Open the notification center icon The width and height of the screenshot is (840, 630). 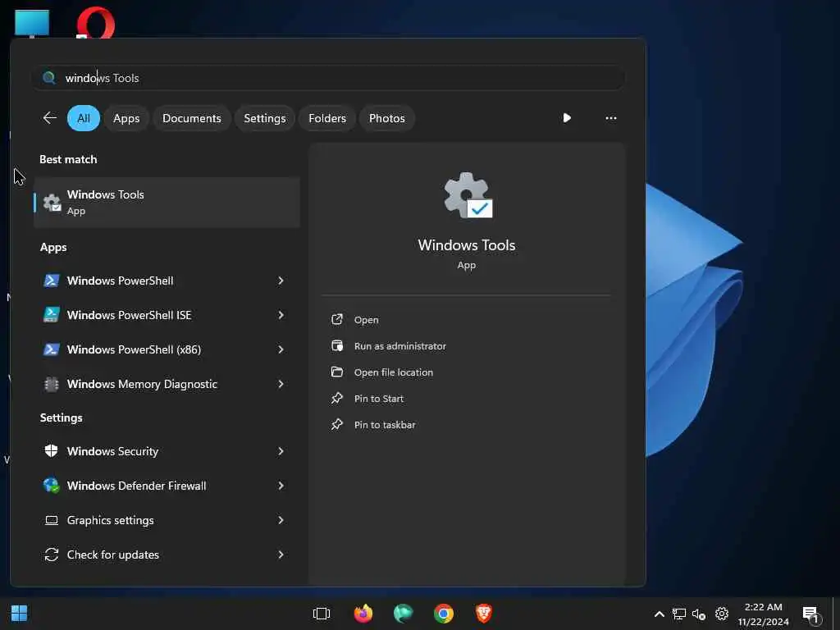(811, 615)
